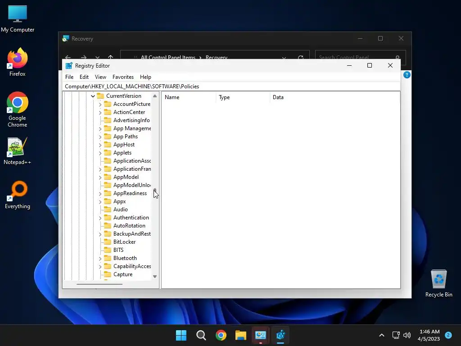Go up one level in Recovery window
Screen dimensions: 461x346
pos(111,57)
